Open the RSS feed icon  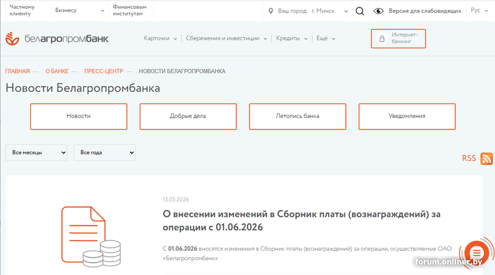486,159
